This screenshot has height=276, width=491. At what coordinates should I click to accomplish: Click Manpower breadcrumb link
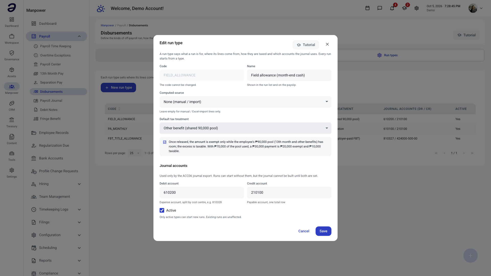tap(107, 25)
